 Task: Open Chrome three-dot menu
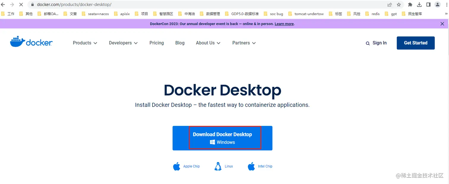tap(446, 5)
